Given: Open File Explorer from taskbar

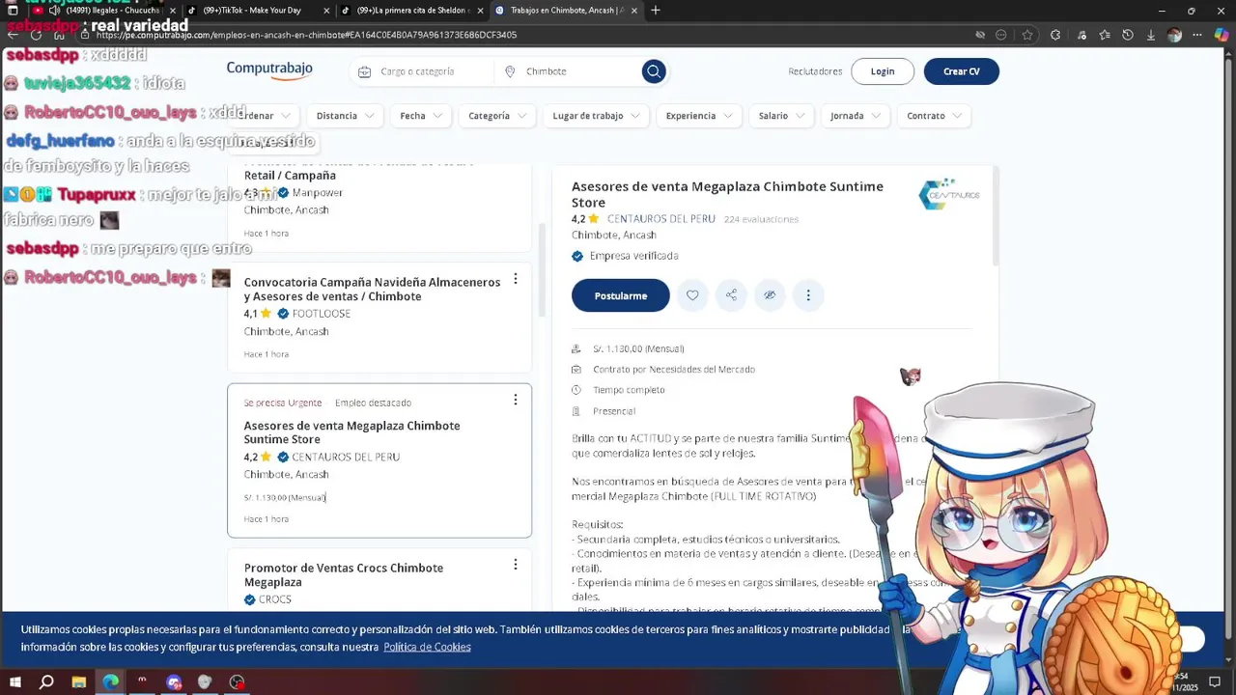Looking at the screenshot, I should [x=79, y=682].
